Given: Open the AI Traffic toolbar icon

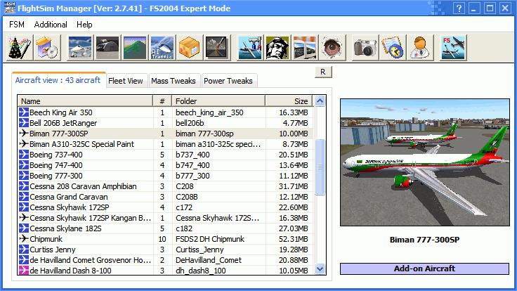Looking at the screenshot, I should click(162, 48).
